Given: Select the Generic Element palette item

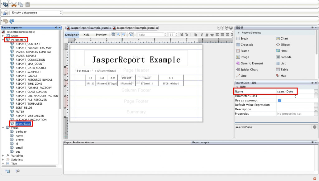Looking at the screenshot, I should point(250,63).
